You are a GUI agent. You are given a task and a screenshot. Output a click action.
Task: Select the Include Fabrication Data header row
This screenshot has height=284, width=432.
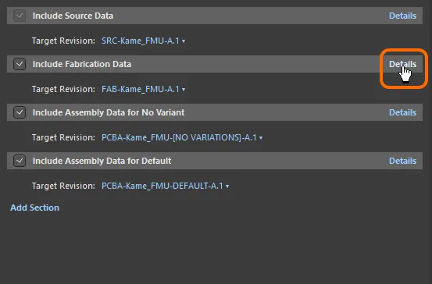tap(215, 64)
